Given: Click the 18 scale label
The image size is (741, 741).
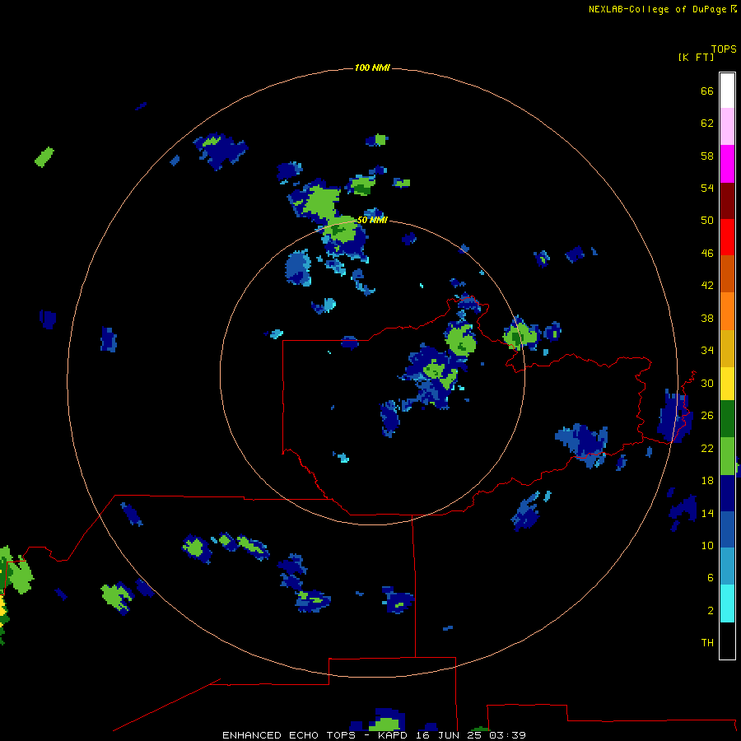Looking at the screenshot, I should click(707, 481).
